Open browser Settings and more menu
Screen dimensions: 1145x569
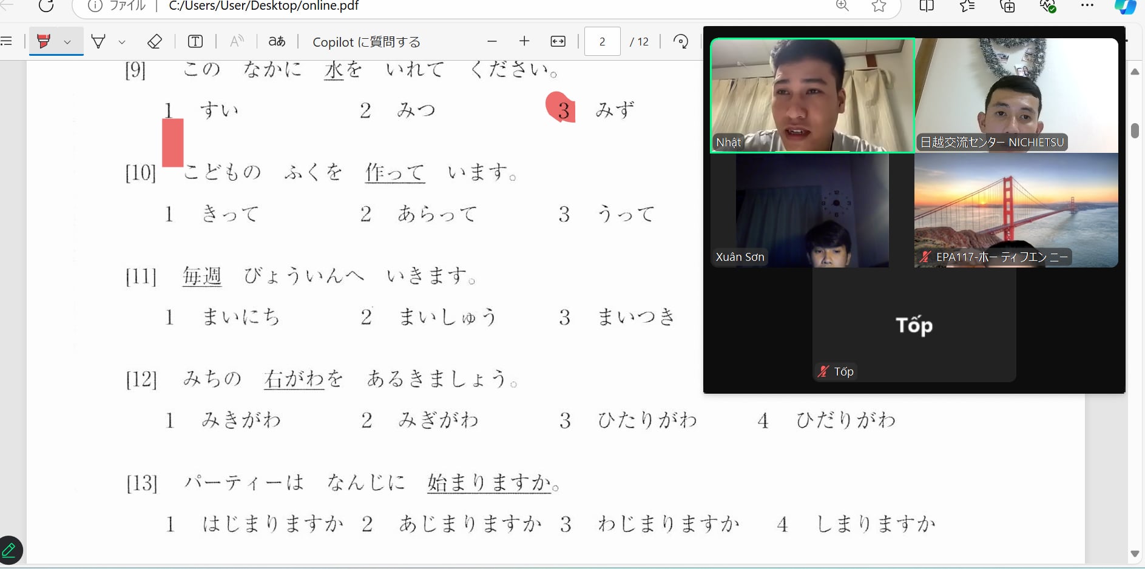(x=1087, y=5)
